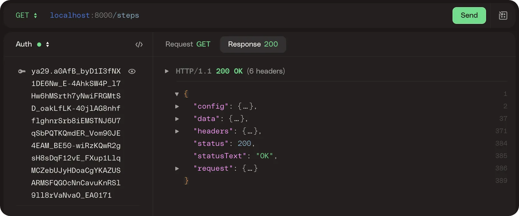
Task: Click the token line 9ll8rVaNva0_EA0171
Action: 71,196
